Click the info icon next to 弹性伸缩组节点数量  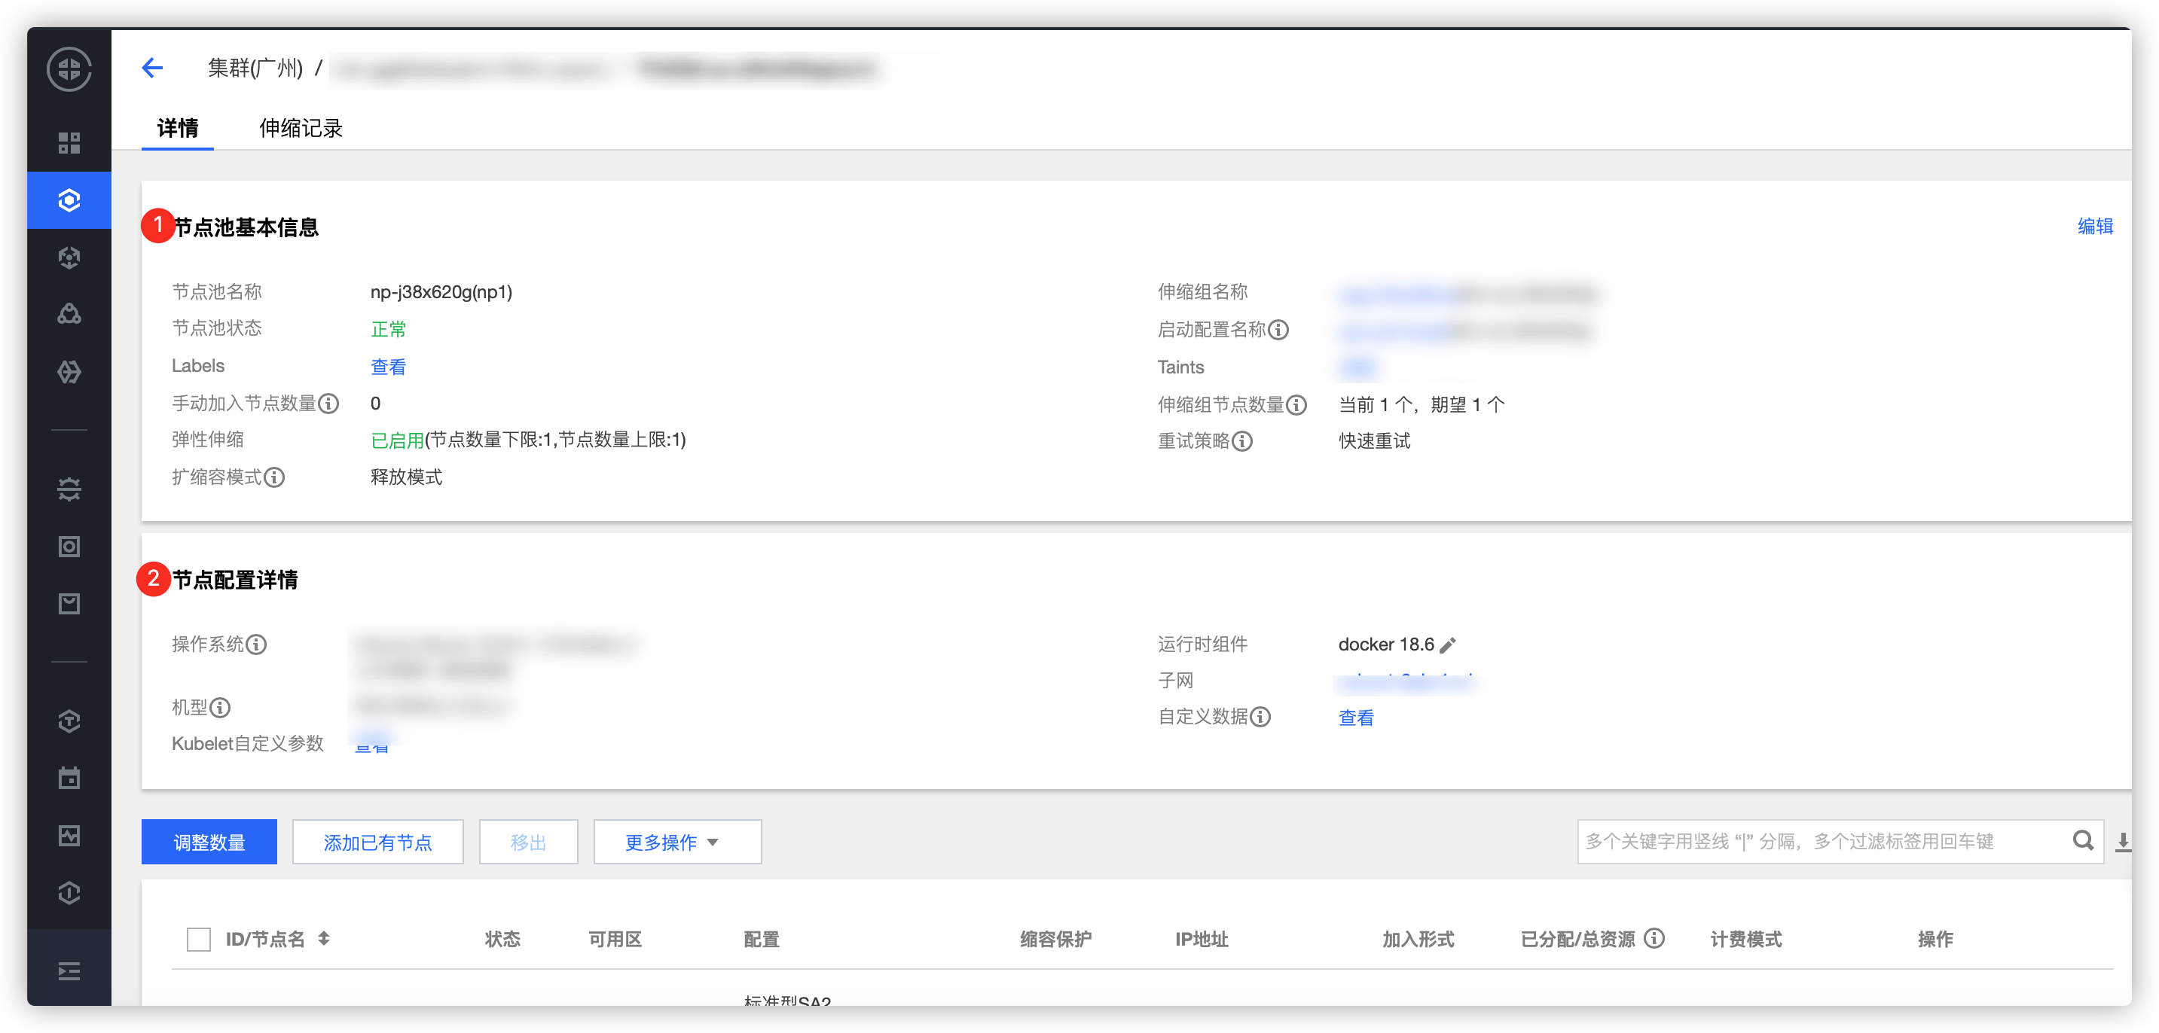(1296, 406)
